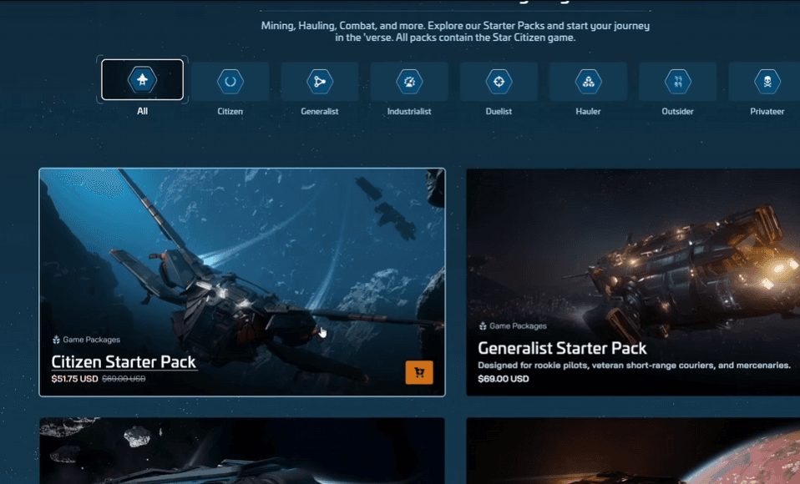The height and width of the screenshot is (484, 800).
Task: Open the Citizen Starter Pack title link
Action: pos(124,361)
